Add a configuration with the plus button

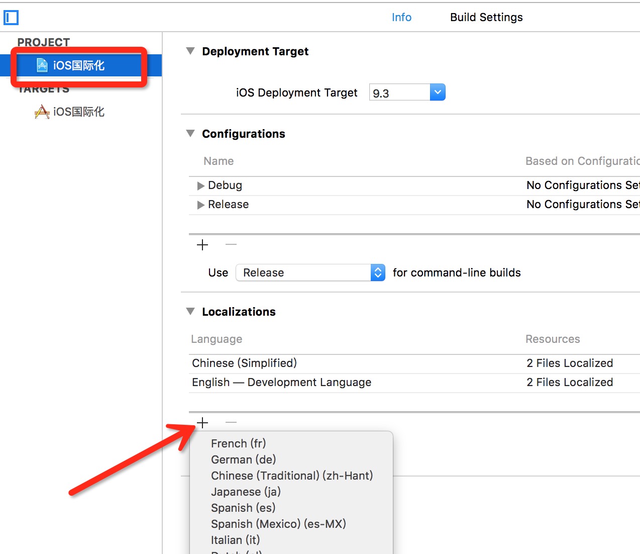point(202,245)
